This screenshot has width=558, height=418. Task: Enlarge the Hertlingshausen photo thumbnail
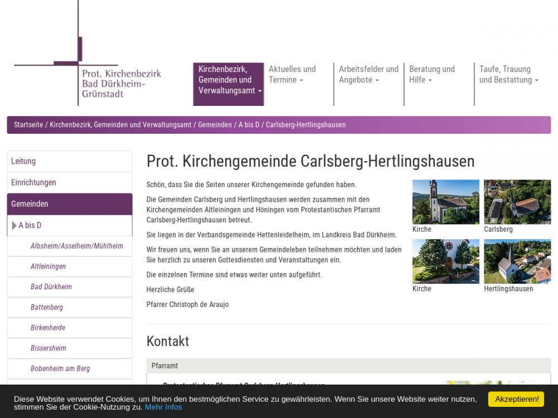pos(517,261)
